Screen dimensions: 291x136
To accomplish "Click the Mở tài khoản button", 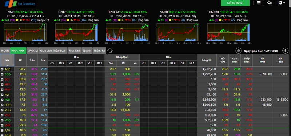I will click(235, 3).
